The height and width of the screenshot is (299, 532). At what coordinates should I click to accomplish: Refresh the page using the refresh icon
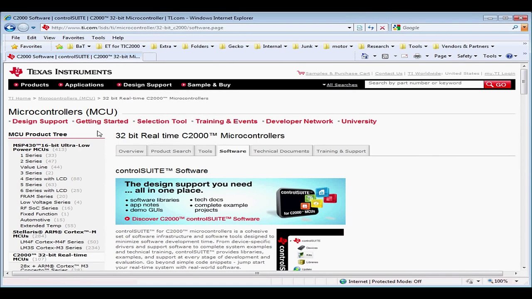[x=371, y=28]
